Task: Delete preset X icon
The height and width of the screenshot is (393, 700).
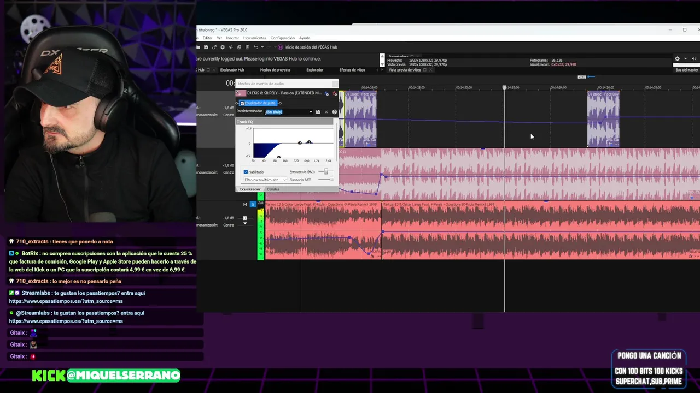Action: (326, 112)
